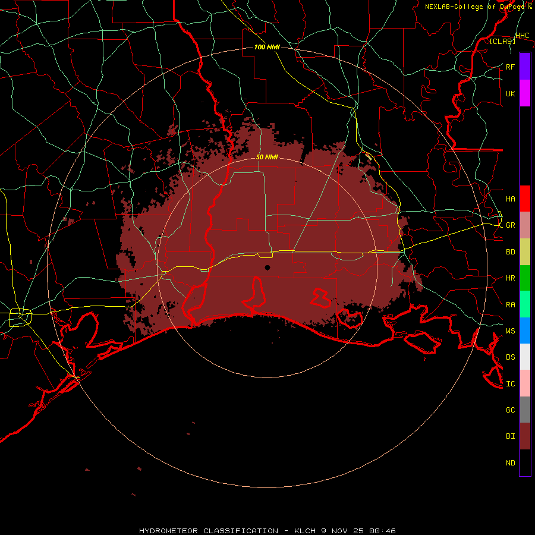The width and height of the screenshot is (535, 535).
Task: Click the GC legend label
Action: [510, 410]
